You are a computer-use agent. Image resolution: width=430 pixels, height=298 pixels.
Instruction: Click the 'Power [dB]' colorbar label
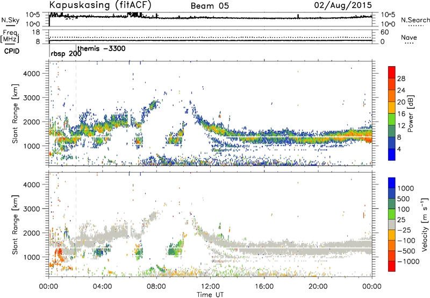point(411,113)
